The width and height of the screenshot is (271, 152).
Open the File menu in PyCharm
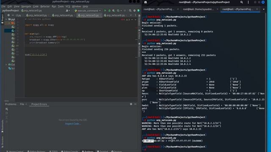[x=3, y=6]
